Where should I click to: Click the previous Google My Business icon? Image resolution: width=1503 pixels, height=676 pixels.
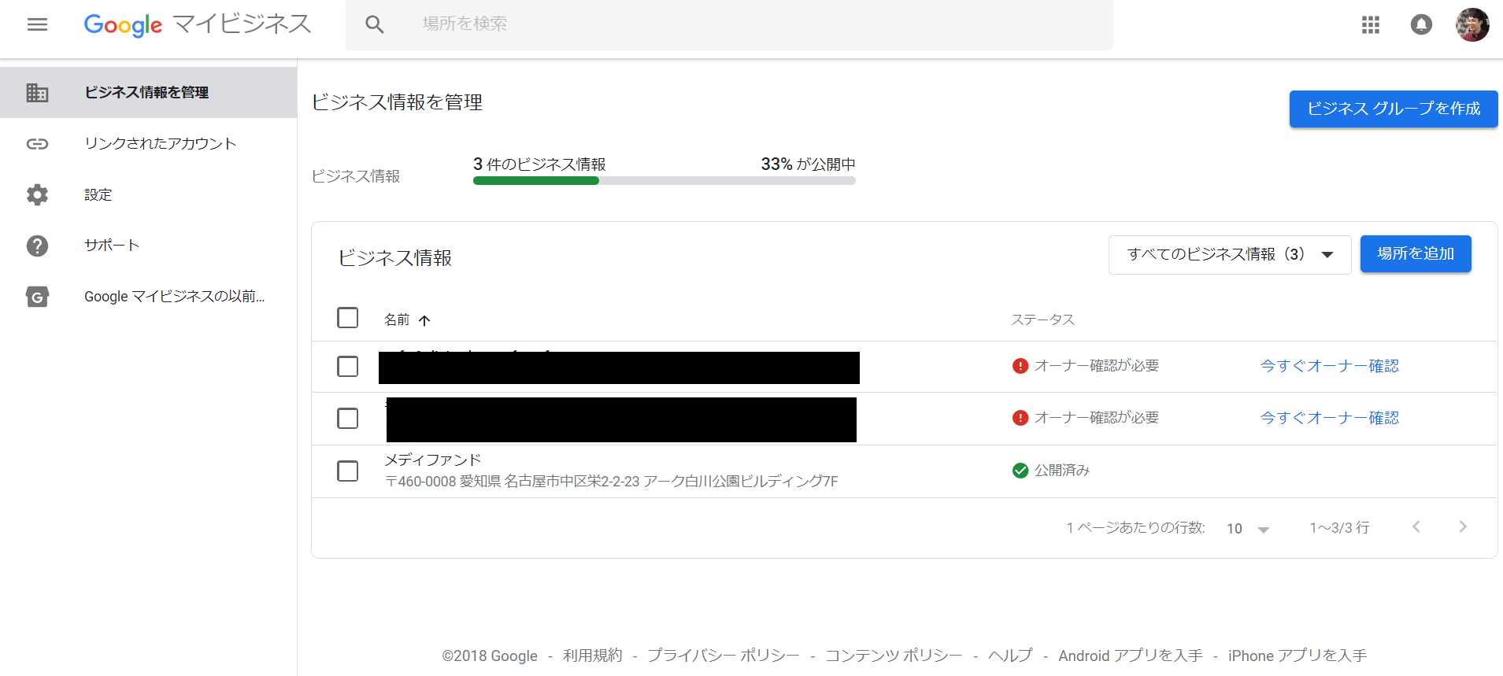[37, 297]
